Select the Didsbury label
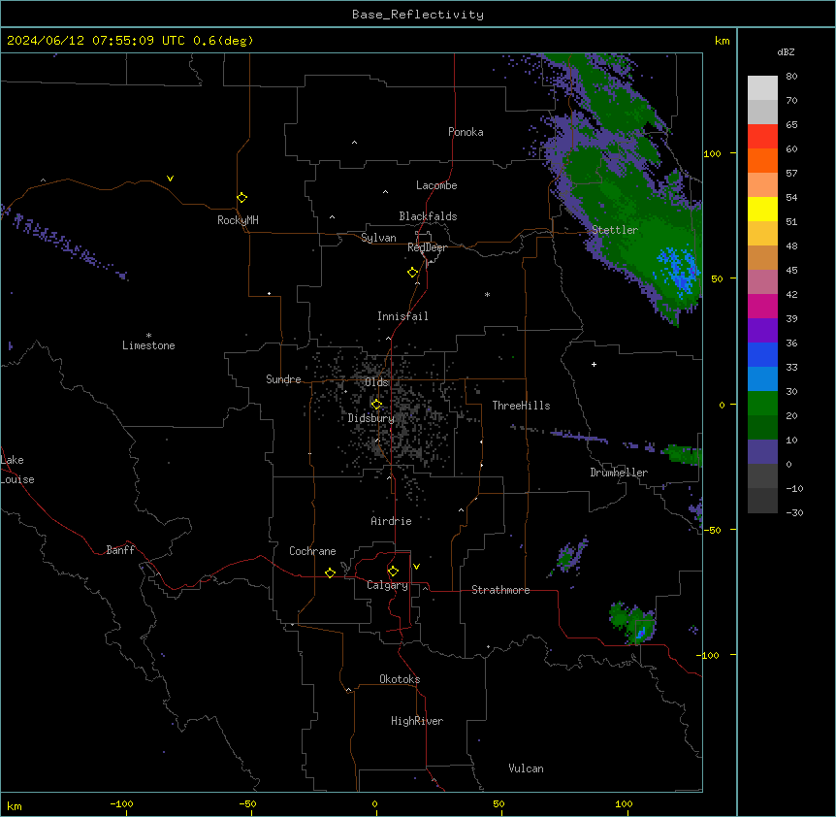 (371, 418)
